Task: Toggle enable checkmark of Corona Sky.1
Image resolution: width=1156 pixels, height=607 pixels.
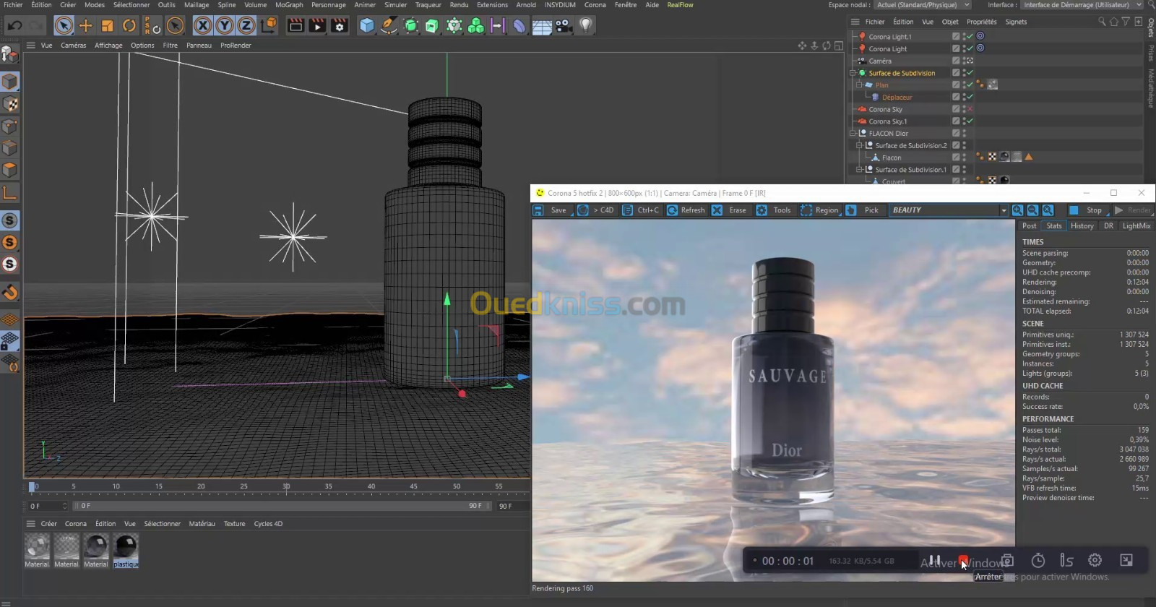Action: [x=970, y=121]
